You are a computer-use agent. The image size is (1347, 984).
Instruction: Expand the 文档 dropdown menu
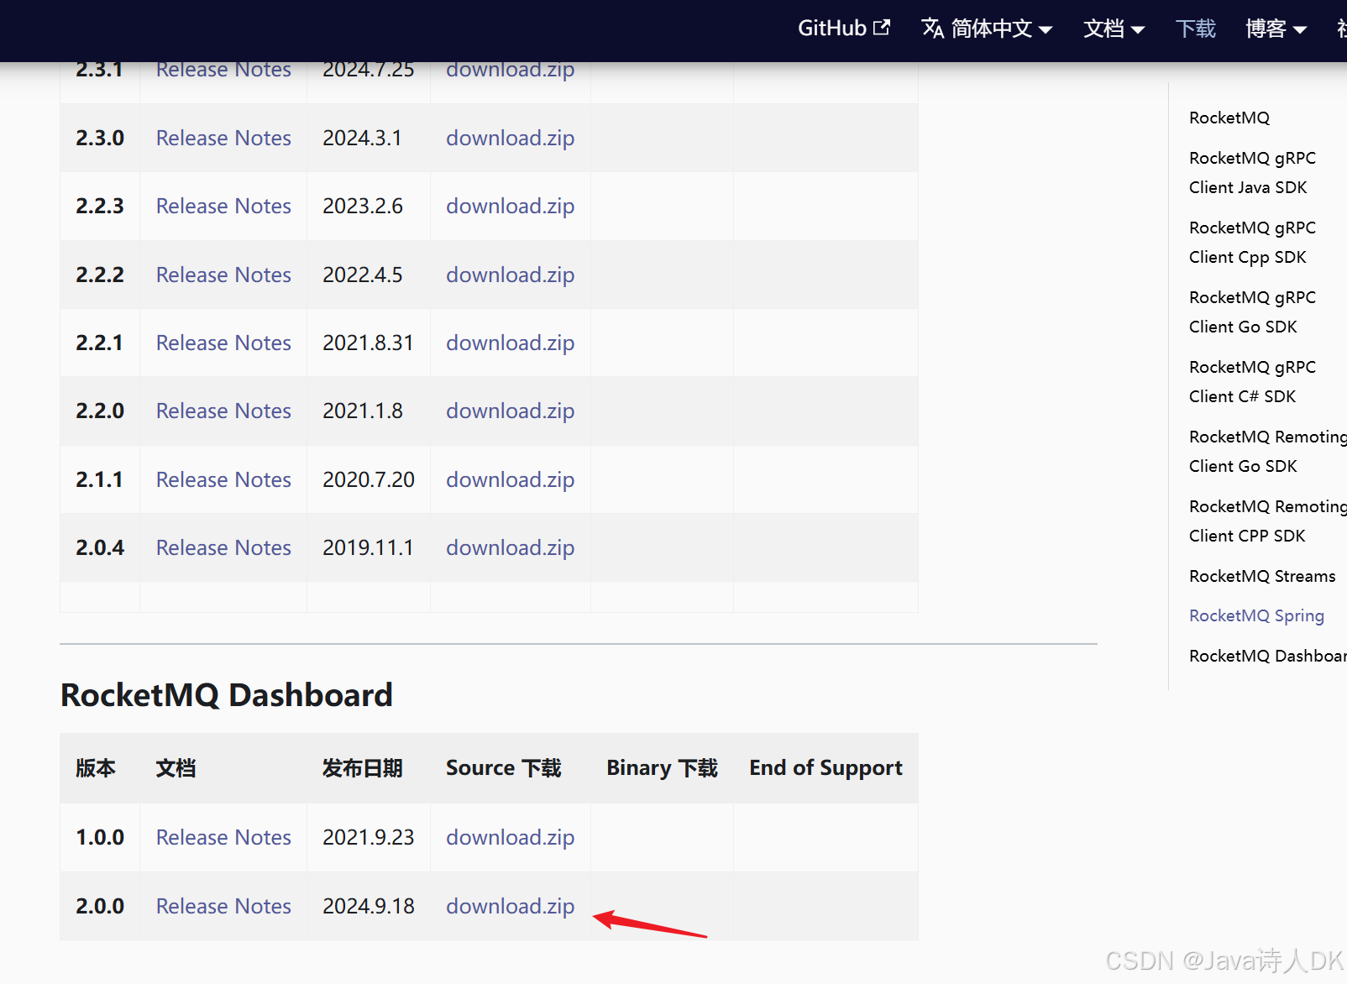1114,29
